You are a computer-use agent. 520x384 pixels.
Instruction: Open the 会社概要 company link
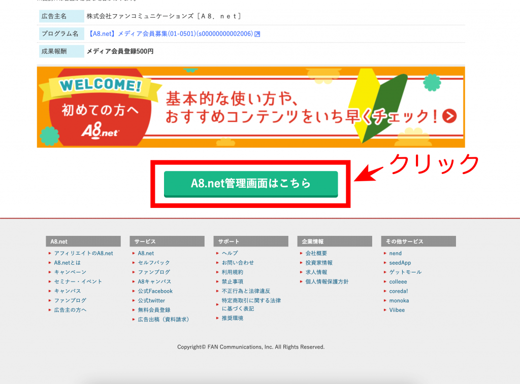316,253
